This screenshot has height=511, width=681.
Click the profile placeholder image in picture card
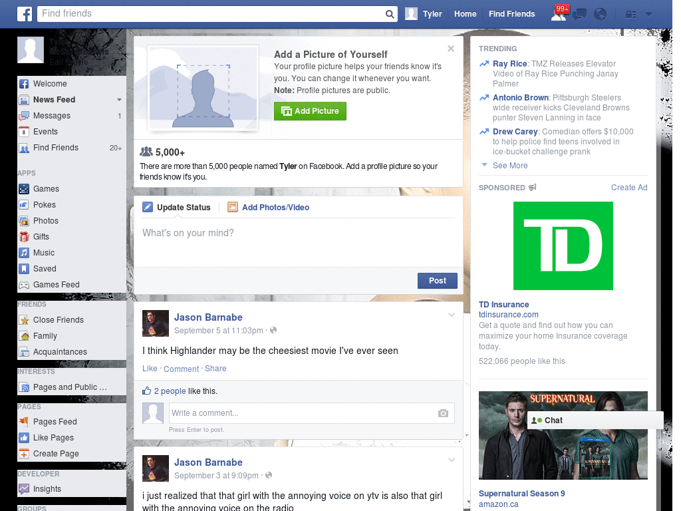coord(203,88)
